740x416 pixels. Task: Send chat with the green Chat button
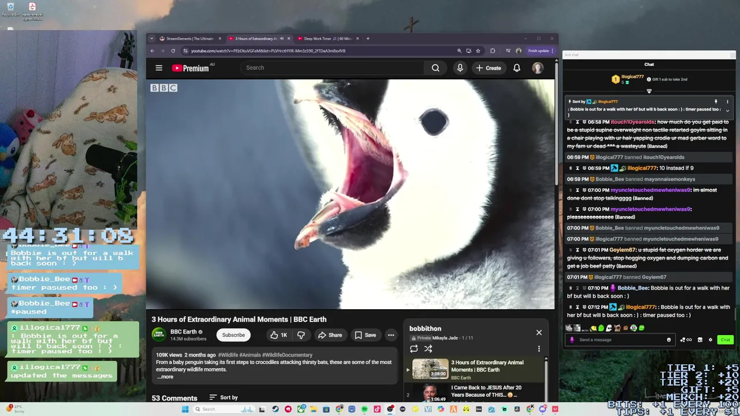click(x=725, y=340)
